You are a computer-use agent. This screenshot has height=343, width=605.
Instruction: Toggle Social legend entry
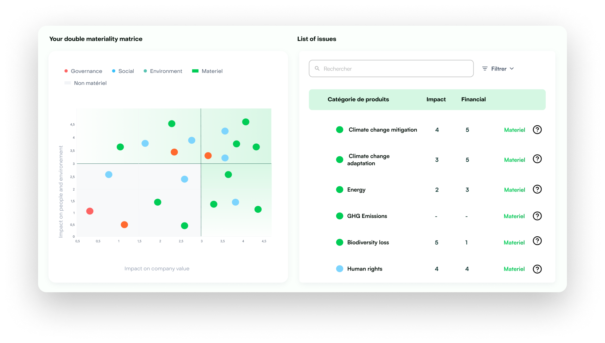(123, 71)
